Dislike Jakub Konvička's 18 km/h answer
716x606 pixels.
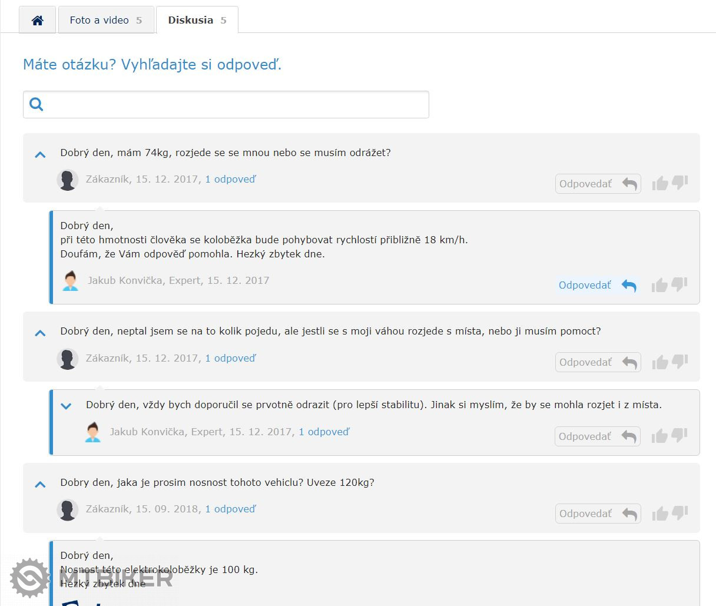coord(680,284)
